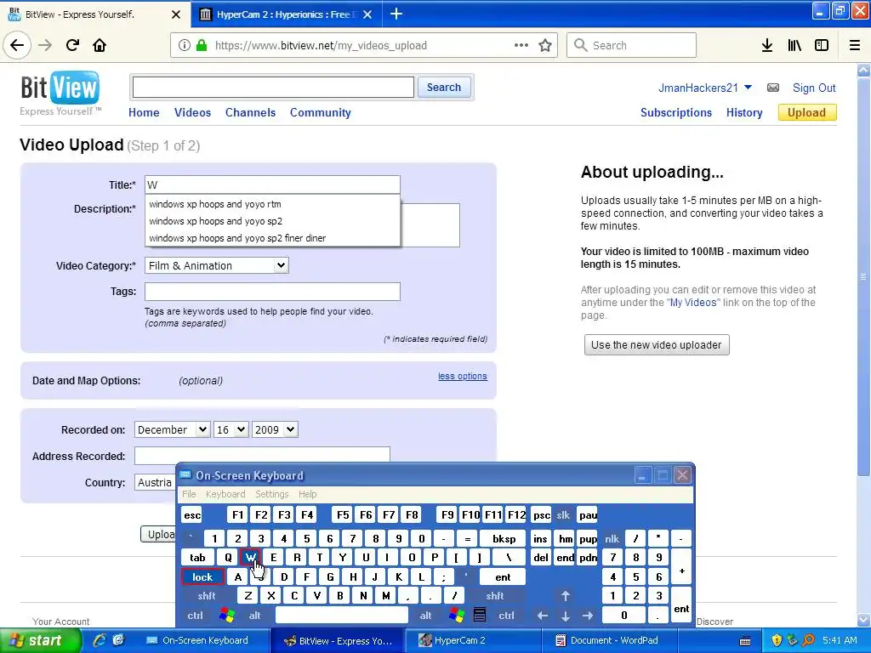
Task: Open Internet Explorer from quick launch
Action: click(x=100, y=640)
